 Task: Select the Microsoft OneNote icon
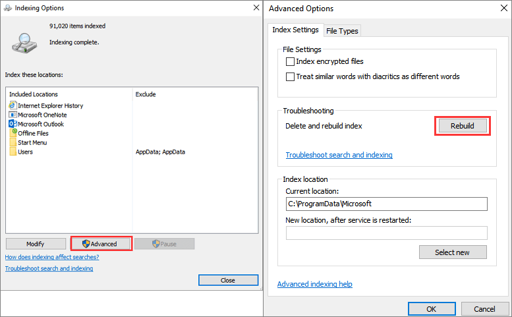coord(13,115)
